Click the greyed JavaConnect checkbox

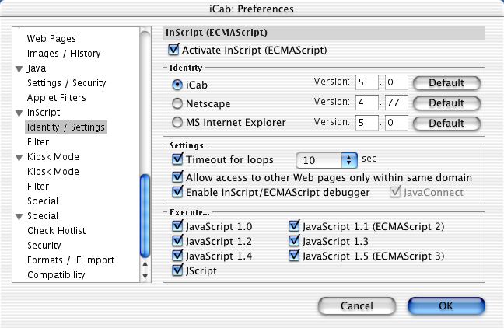pos(394,192)
